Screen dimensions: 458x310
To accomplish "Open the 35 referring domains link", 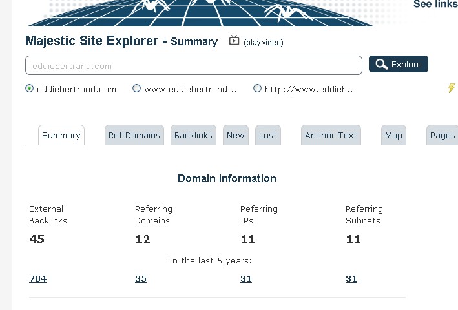I will 141,279.
